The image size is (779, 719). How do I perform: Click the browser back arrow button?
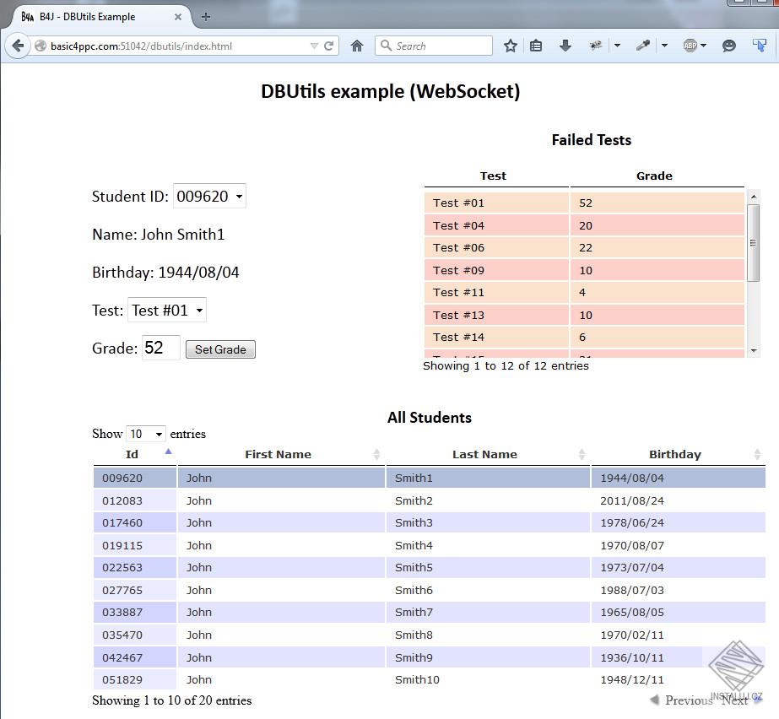(x=18, y=46)
